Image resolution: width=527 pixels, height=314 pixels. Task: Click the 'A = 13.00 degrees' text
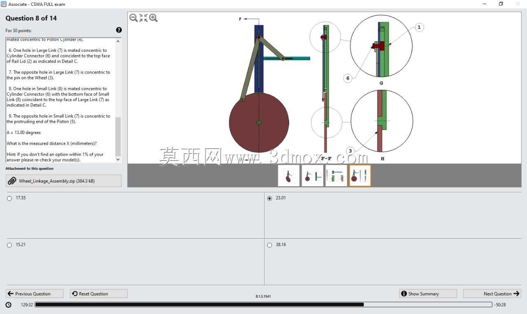point(23,133)
